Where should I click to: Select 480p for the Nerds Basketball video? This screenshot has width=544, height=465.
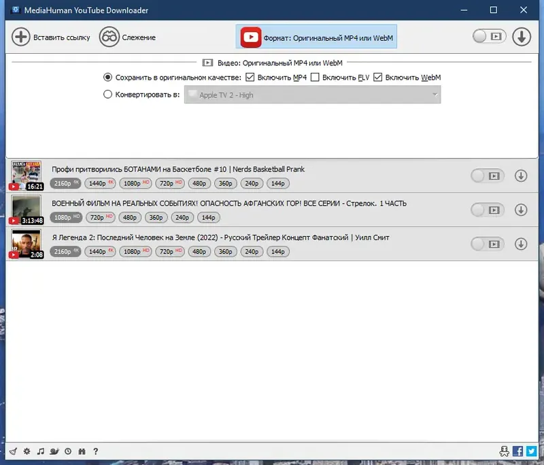point(199,183)
